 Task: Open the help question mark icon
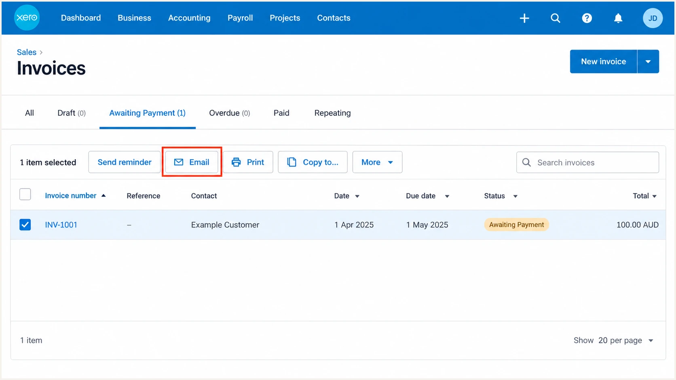pos(587,18)
